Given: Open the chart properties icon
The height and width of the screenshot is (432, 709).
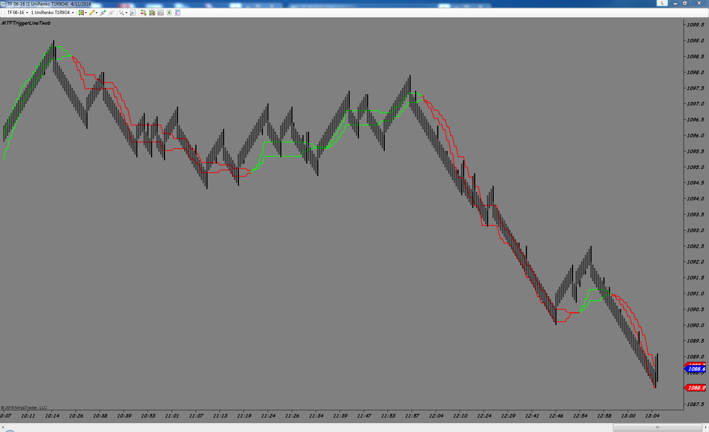Looking at the screenshot, I should click(x=178, y=13).
